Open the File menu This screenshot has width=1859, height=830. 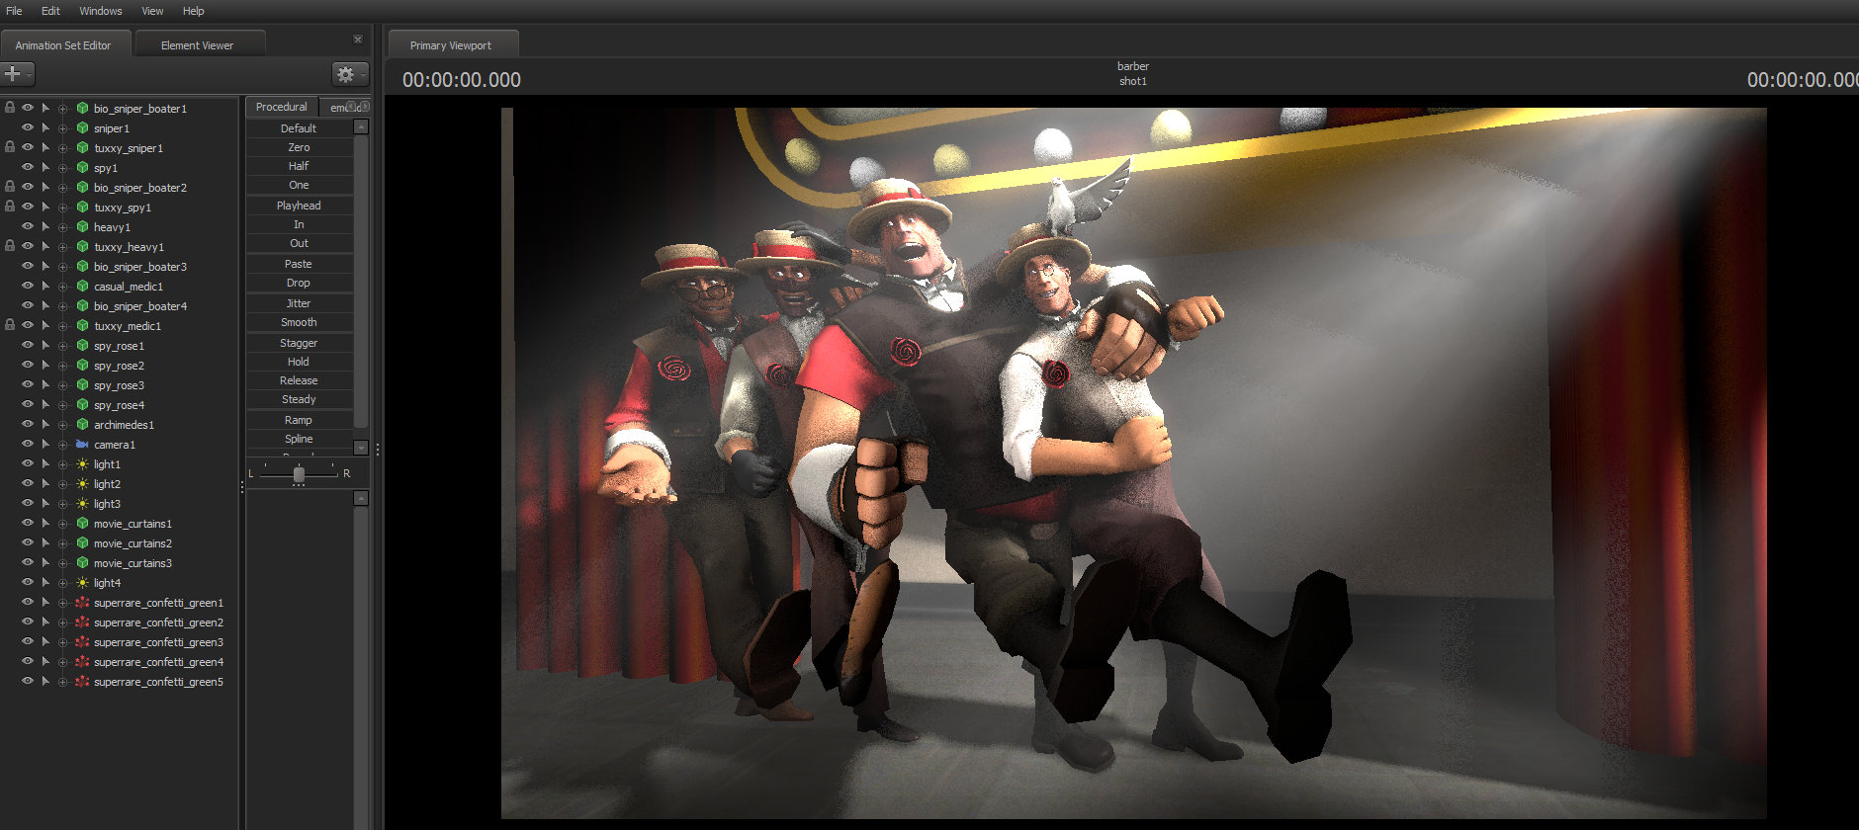pyautogui.click(x=14, y=11)
